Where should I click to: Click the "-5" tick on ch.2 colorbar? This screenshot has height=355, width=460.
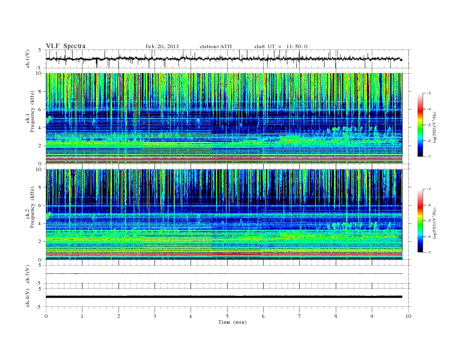(429, 221)
